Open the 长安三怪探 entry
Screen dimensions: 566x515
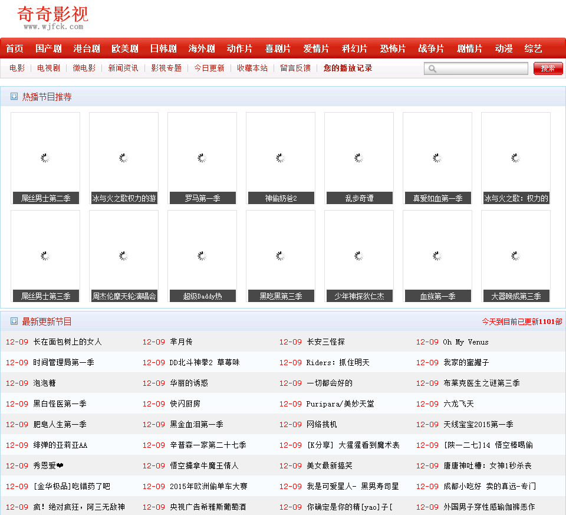click(x=325, y=342)
